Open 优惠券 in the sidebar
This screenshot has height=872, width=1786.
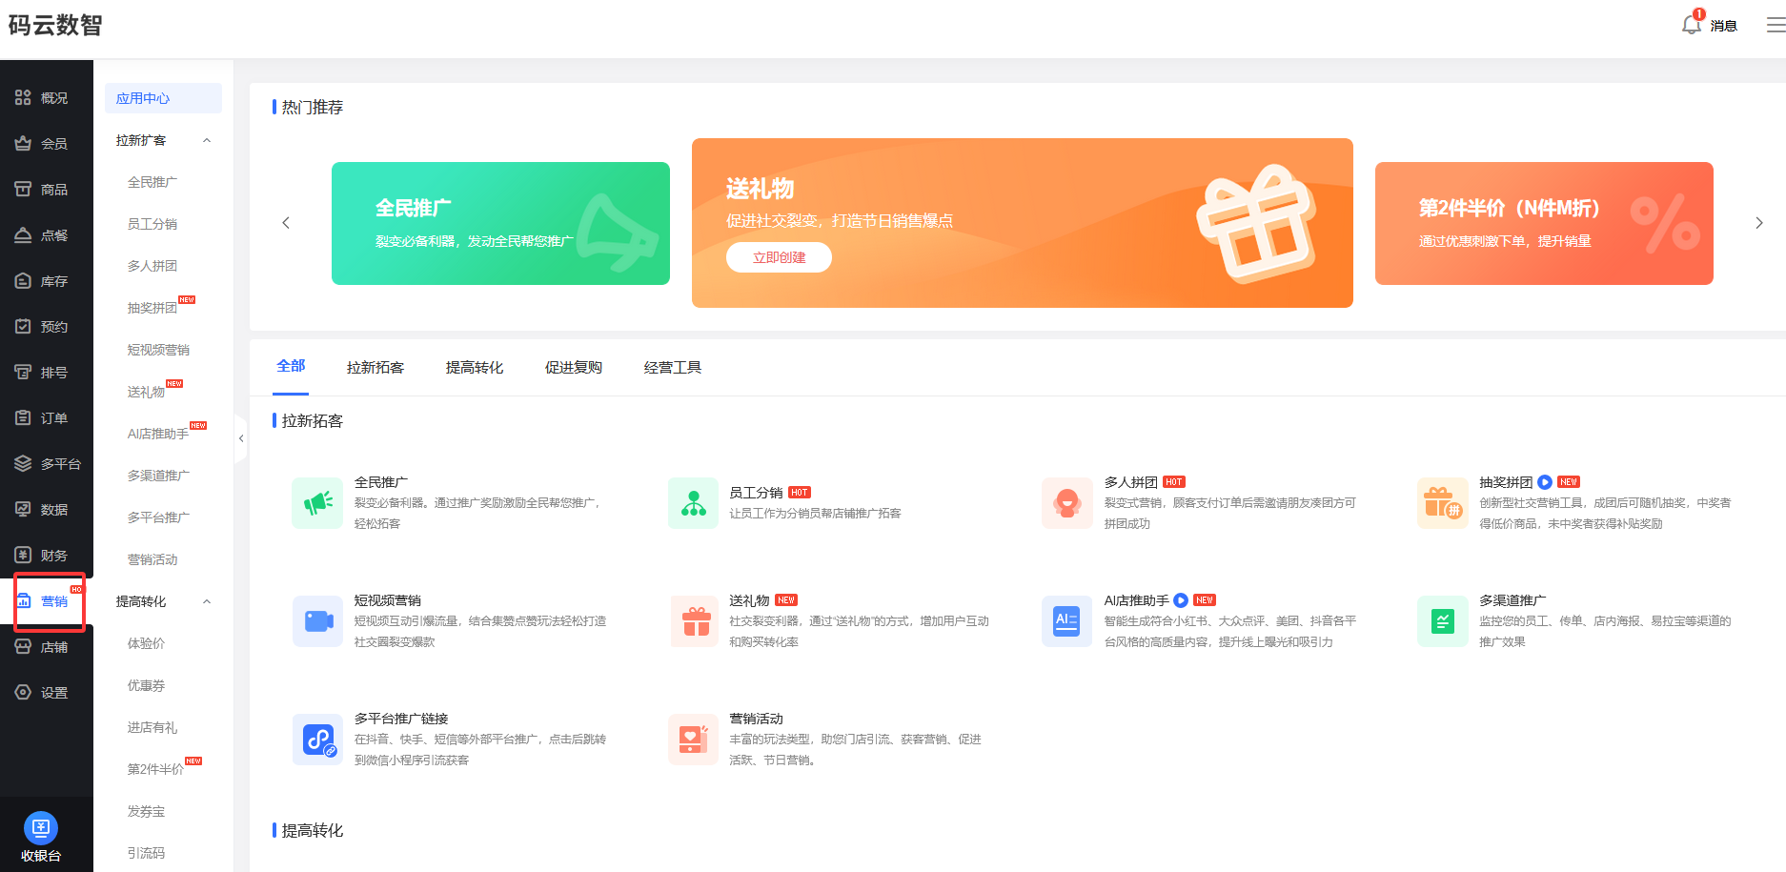pyautogui.click(x=146, y=686)
